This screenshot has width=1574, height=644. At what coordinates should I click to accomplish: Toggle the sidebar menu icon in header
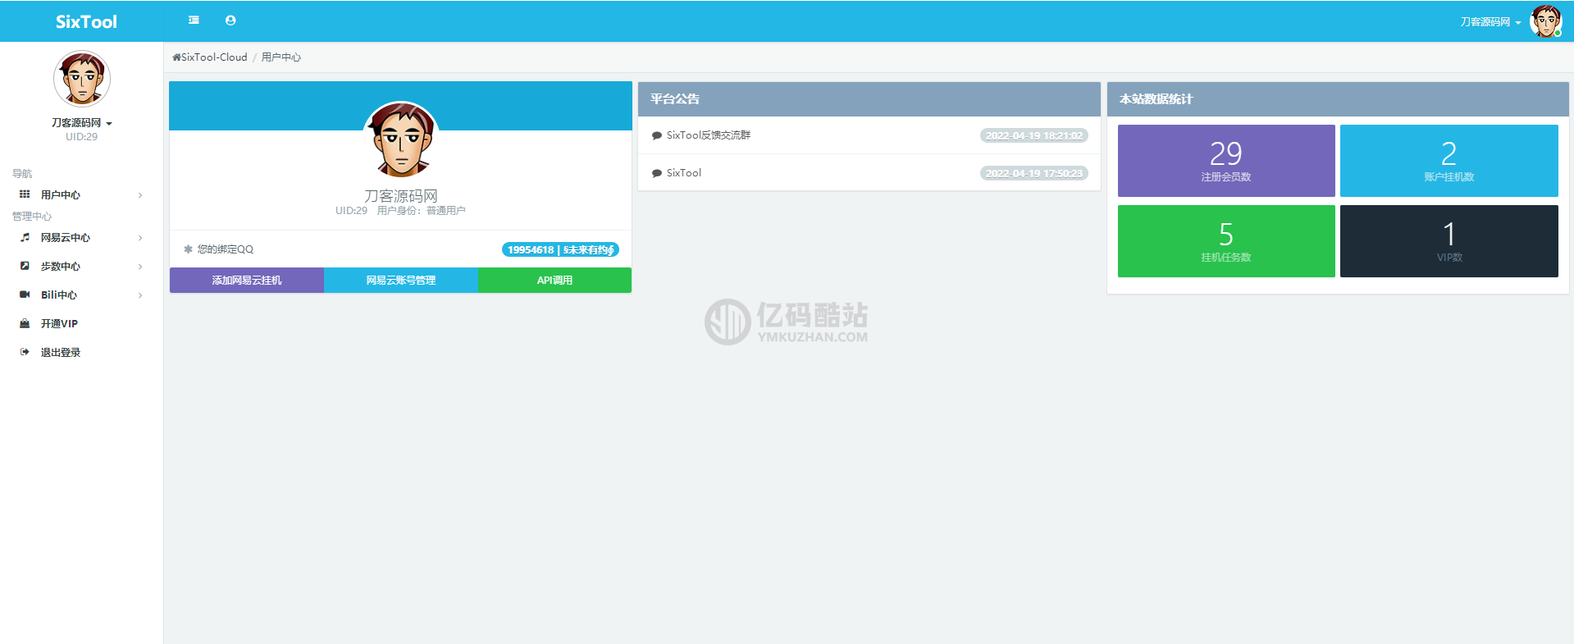[x=194, y=21]
